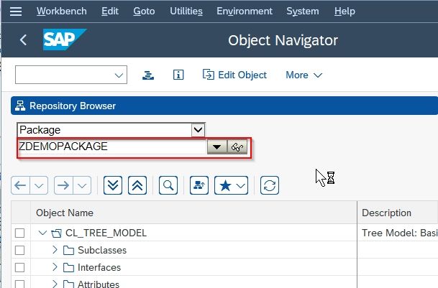438x288 pixels.
Task: Click the select-all corner header cell
Action: (21, 213)
